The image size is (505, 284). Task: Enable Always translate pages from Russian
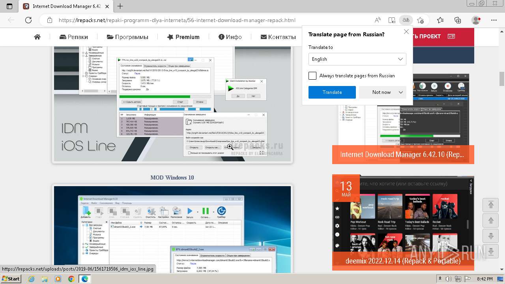[312, 76]
